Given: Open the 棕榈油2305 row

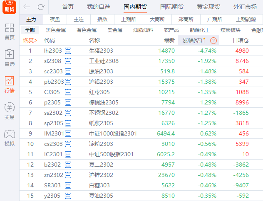Looking at the screenshot, I should pos(104,102).
